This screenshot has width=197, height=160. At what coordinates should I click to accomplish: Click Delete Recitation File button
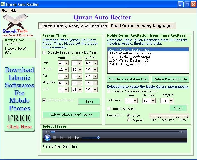170,79
